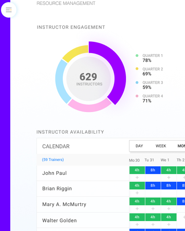Add entry under John Paul's Wednesday 4h block
The image size is (185, 231).
[x=169, y=177]
